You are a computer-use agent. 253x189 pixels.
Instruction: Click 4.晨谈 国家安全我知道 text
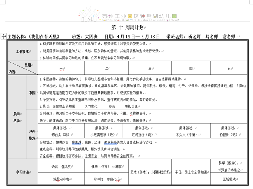pyautogui.click(x=57, y=107)
